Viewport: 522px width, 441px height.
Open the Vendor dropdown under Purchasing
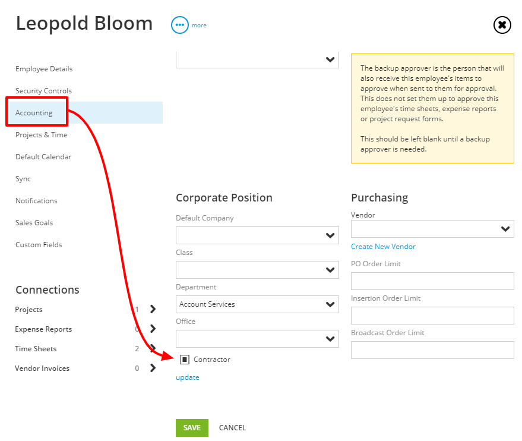coord(432,229)
